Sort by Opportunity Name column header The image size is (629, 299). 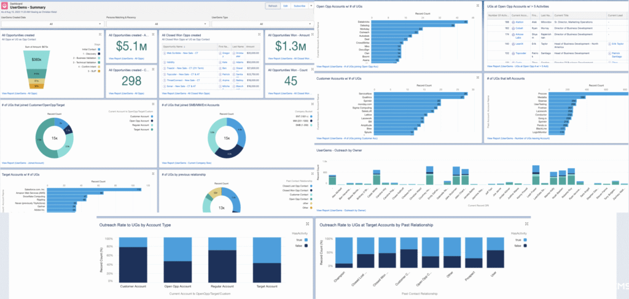coord(189,47)
